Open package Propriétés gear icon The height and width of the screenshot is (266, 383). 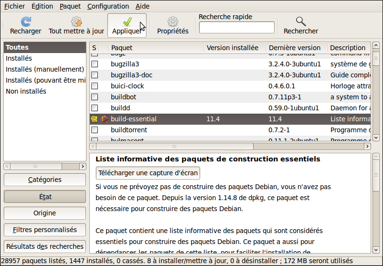pos(172,21)
